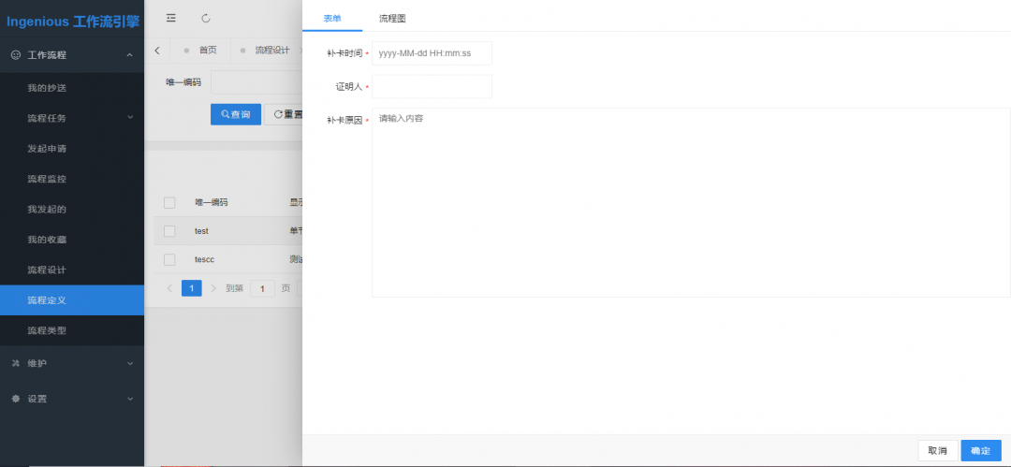This screenshot has height=467, width=1011.
Task: Click the 取消 cancel button
Action: click(x=937, y=450)
